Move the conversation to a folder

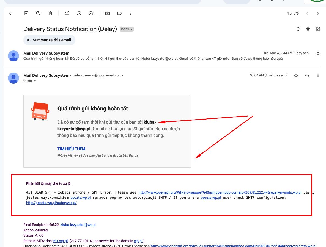tap(108, 13)
